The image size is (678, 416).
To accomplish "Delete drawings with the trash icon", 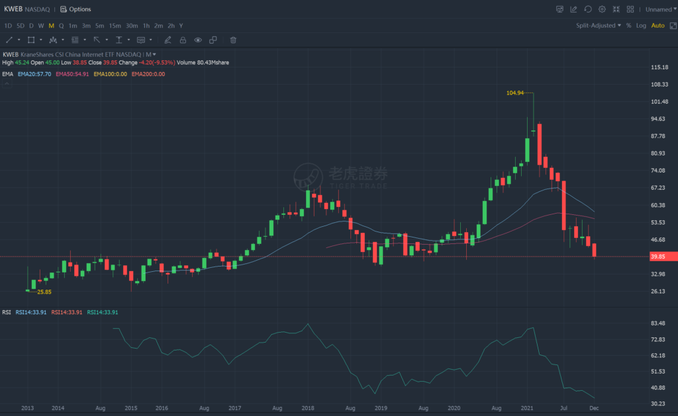I will (x=233, y=40).
